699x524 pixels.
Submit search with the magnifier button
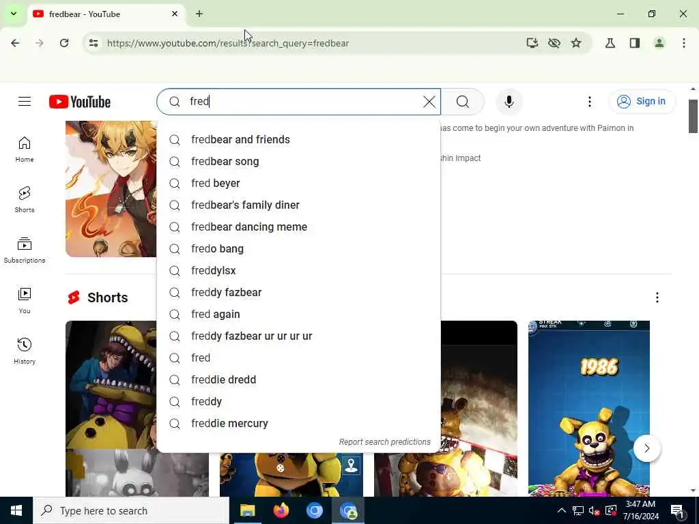(x=463, y=102)
